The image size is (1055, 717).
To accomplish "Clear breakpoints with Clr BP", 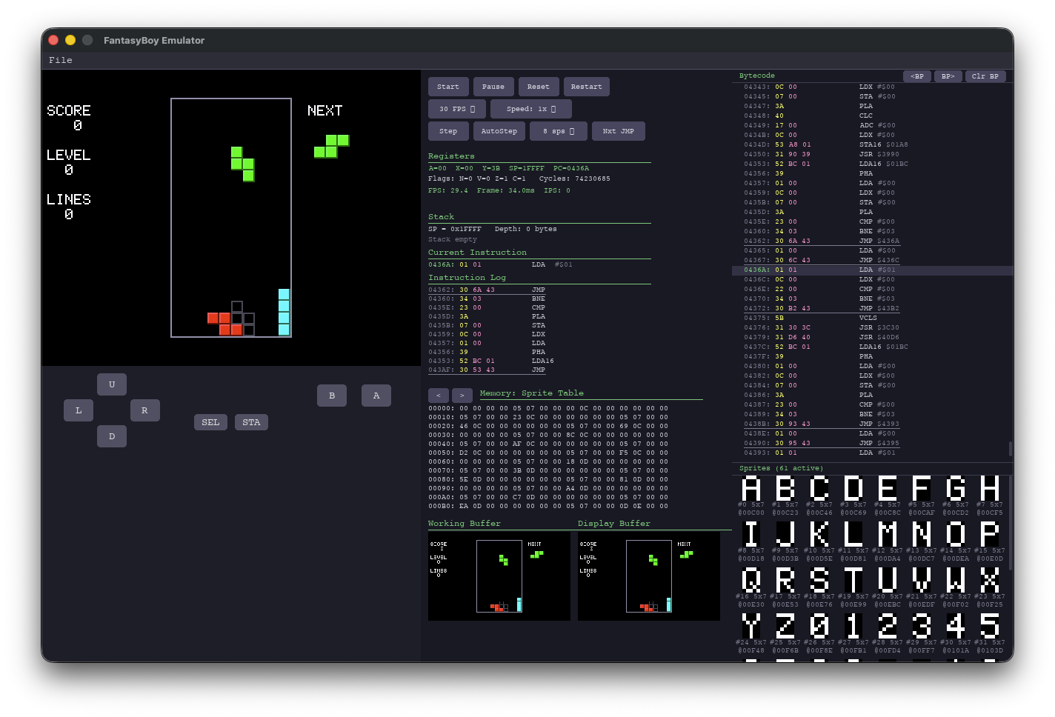I will point(985,76).
